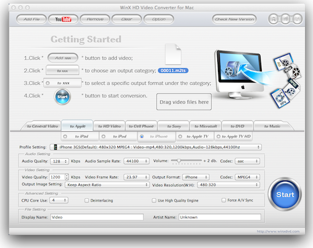The image size is (313, 248).
Task: Select the 00011.m2ts file label
Action: [173, 71]
